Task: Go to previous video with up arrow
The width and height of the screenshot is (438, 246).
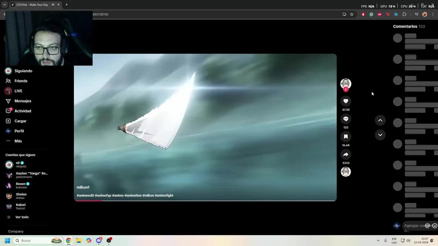Action: click(380, 120)
